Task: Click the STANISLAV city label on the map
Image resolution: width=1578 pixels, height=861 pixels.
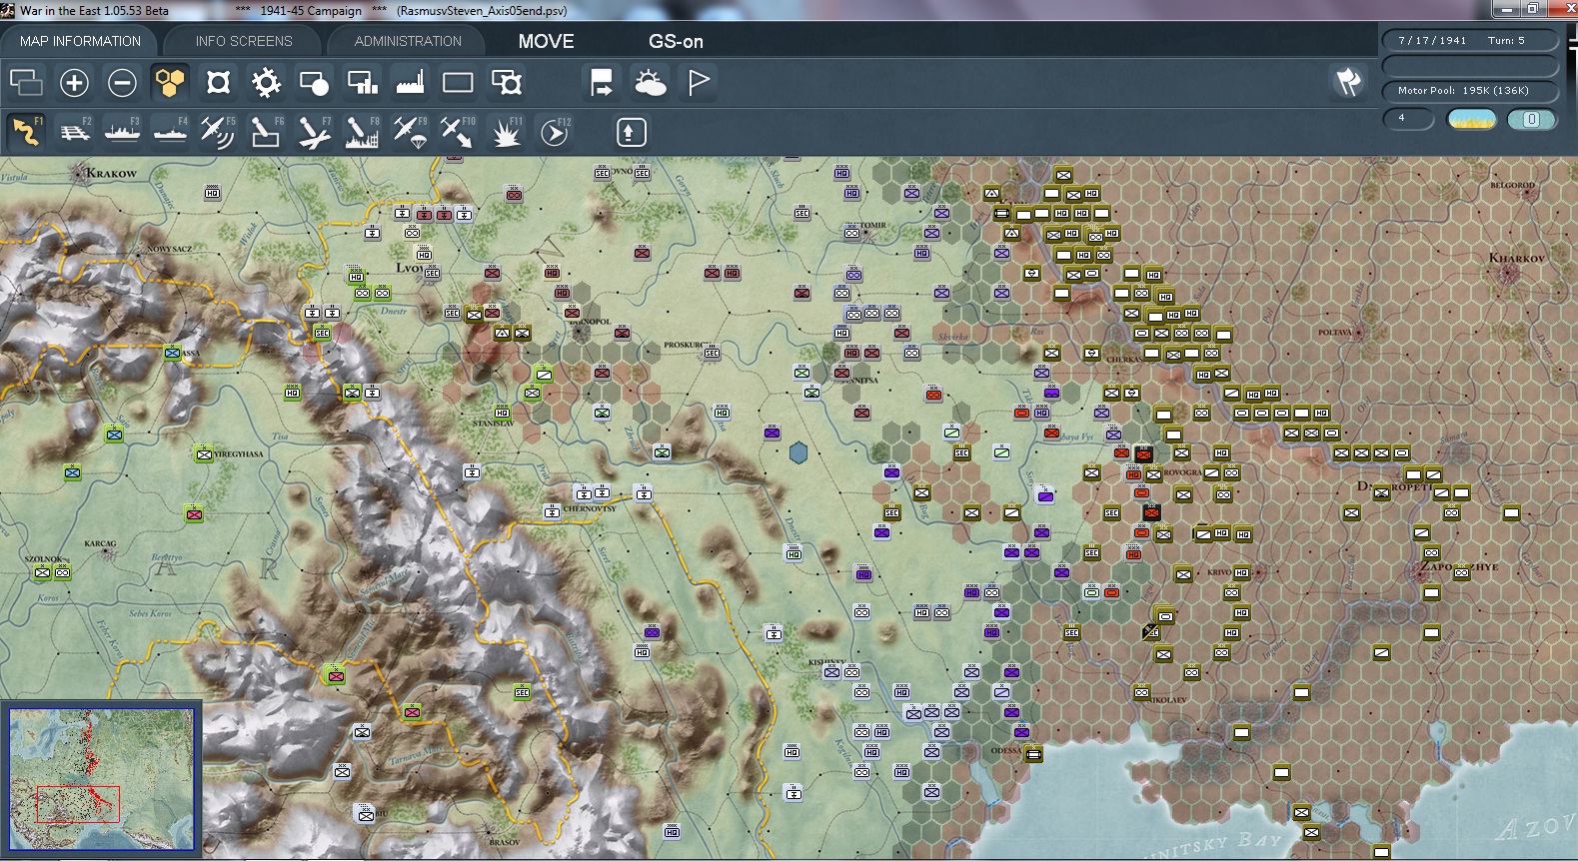Action: (494, 424)
